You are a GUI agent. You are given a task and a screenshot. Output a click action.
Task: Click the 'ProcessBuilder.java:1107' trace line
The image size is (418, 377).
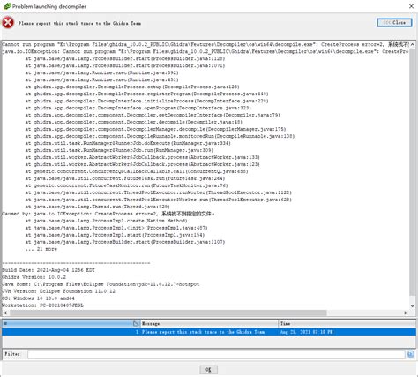point(125,242)
